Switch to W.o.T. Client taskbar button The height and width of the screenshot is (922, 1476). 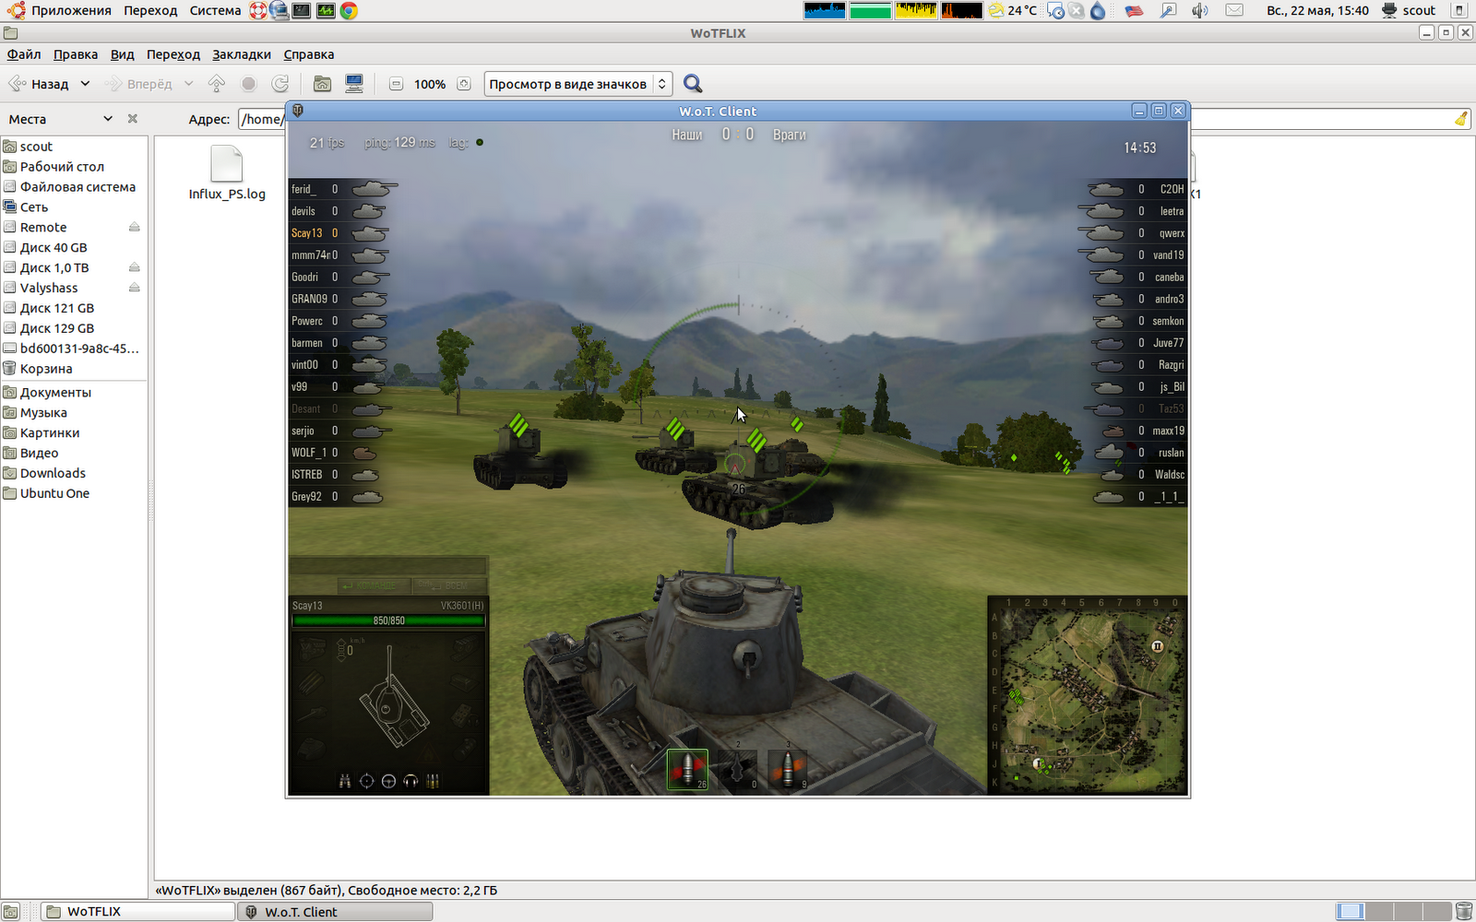pyautogui.click(x=335, y=912)
